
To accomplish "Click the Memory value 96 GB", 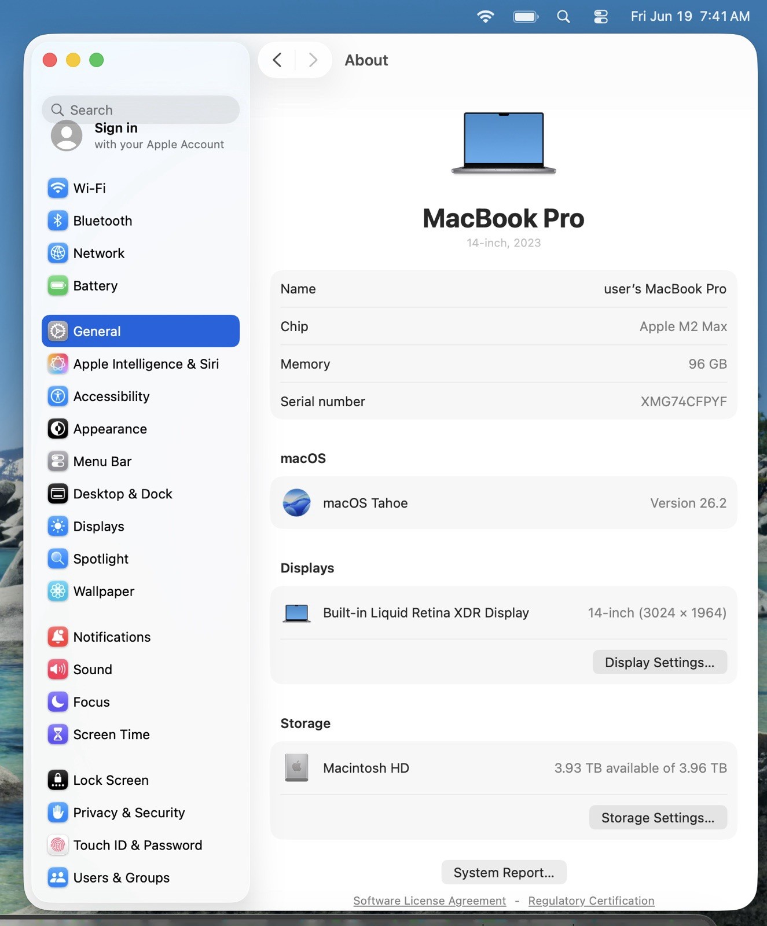I will click(x=707, y=364).
